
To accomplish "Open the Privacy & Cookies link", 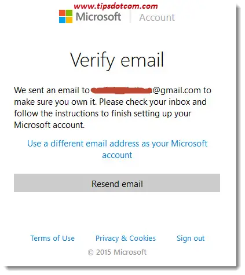I will (x=126, y=239).
